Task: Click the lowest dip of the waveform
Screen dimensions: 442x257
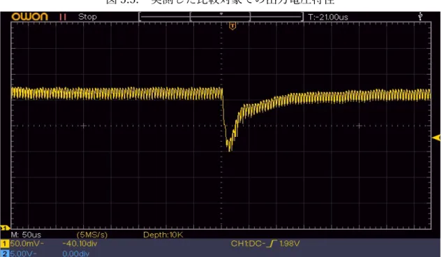Action: point(230,149)
